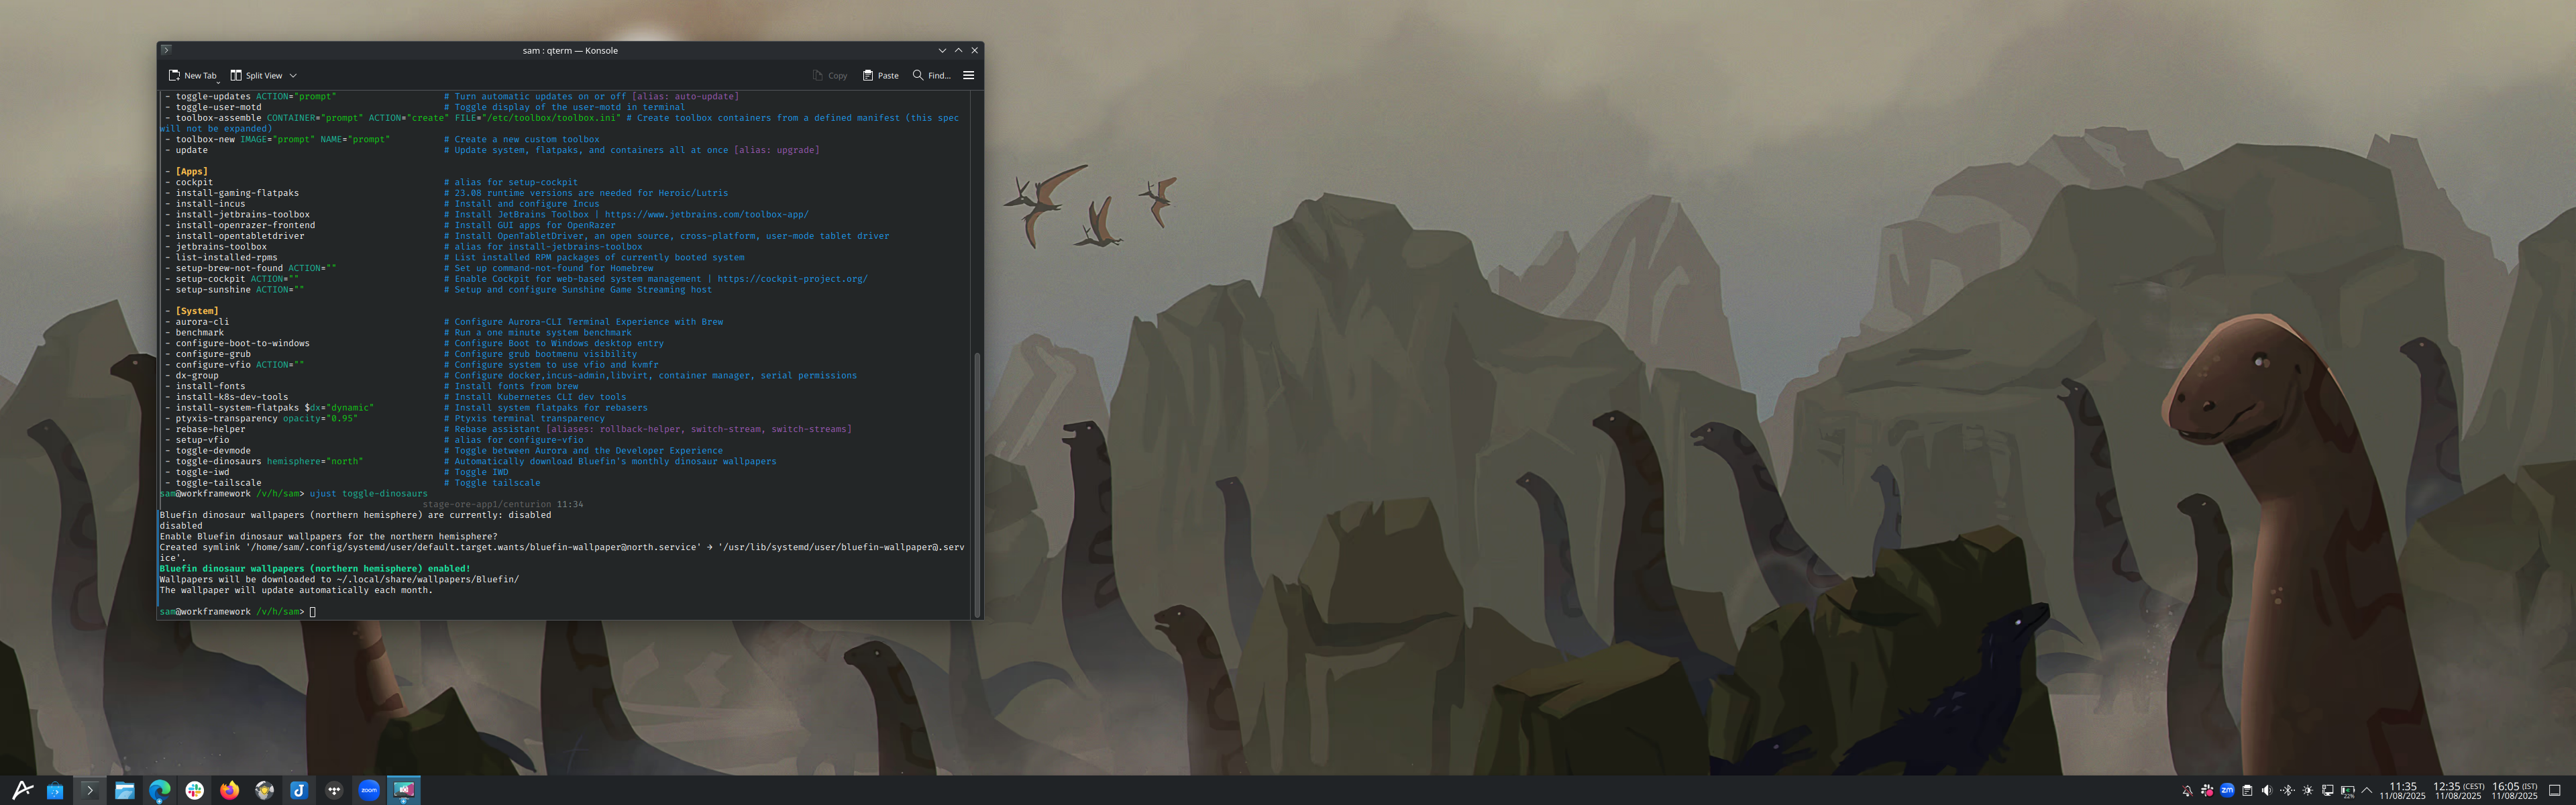The image size is (2576, 805).
Task: Click 'toggle-tailscale' recipe line
Action: [x=352, y=483]
